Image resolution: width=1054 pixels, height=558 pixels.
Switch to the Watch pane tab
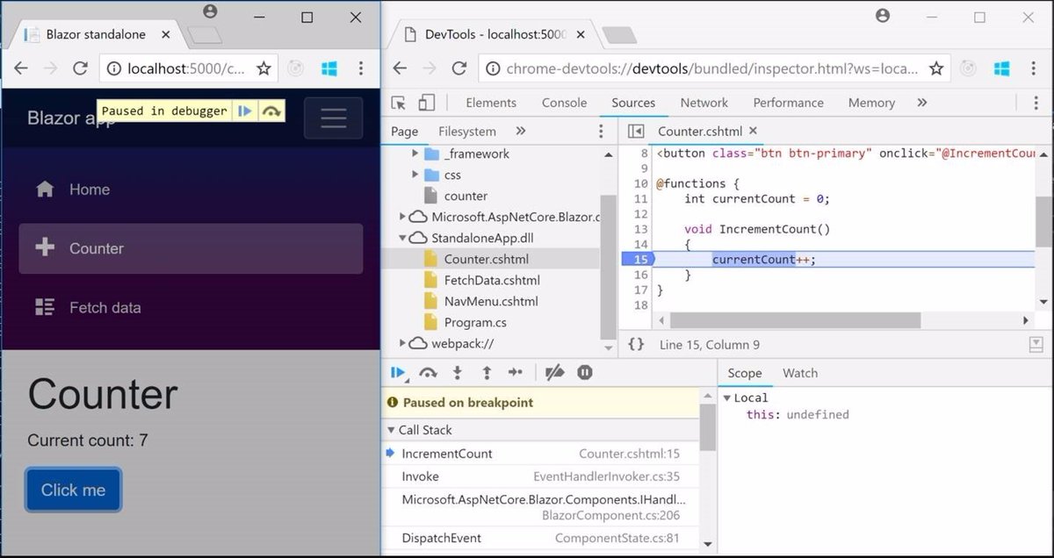pyautogui.click(x=800, y=373)
